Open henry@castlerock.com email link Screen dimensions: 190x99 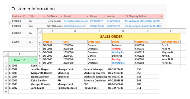(x=76, y=21)
